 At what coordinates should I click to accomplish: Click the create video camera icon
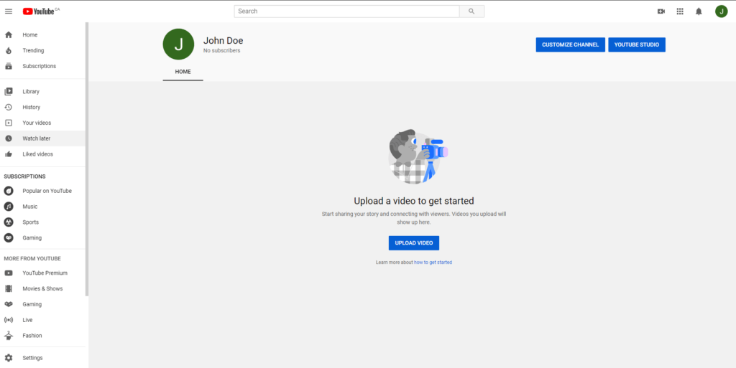[661, 11]
